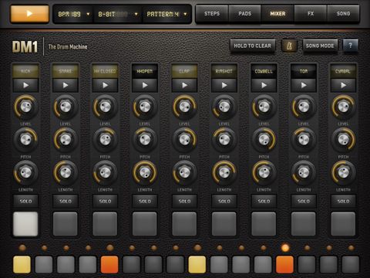Solo the Tom channel
370x278 pixels.
click(x=304, y=201)
